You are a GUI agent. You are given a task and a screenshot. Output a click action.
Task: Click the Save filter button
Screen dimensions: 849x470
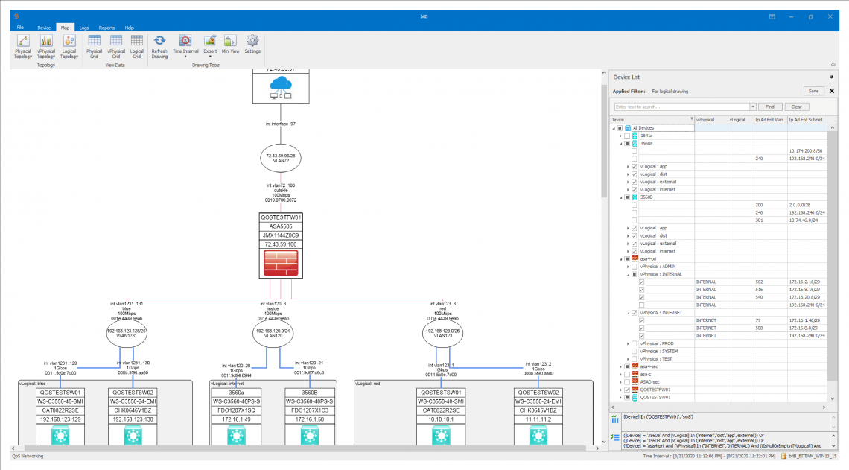point(813,91)
